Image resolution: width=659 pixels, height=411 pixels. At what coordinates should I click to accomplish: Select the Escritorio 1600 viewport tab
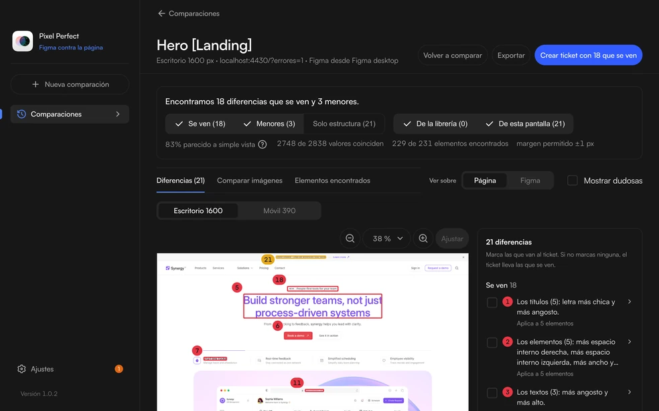tap(198, 211)
